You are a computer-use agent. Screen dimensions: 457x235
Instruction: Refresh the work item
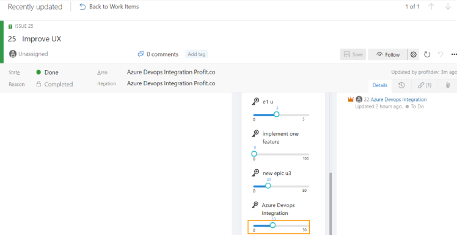pos(427,54)
